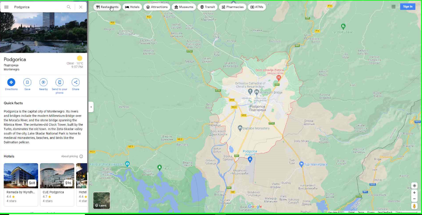The height and width of the screenshot is (215, 422).
Task: Open the Ramada by Wyndham hotel card
Action: [x=21, y=185]
